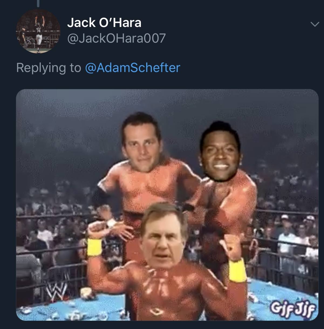Click the yellow wristband on raised left fist
324x329 pixels.
pyautogui.click(x=94, y=246)
